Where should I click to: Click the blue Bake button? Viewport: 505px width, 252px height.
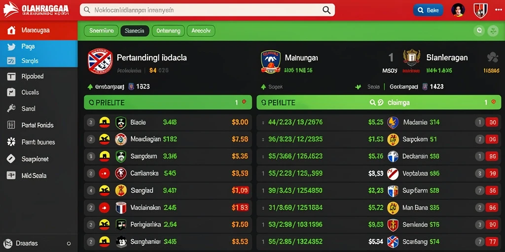point(428,10)
